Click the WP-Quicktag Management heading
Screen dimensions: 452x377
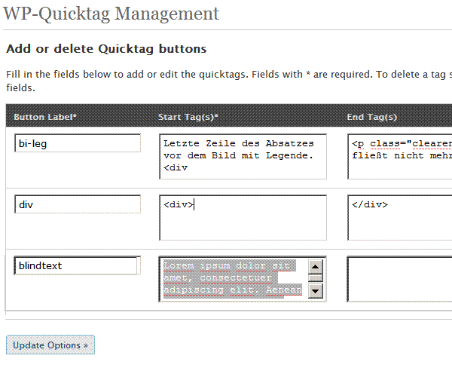(111, 14)
